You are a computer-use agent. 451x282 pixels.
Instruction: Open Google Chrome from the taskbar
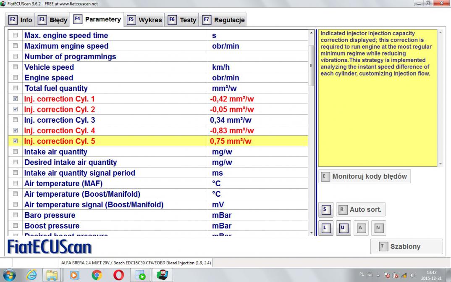(x=97, y=275)
